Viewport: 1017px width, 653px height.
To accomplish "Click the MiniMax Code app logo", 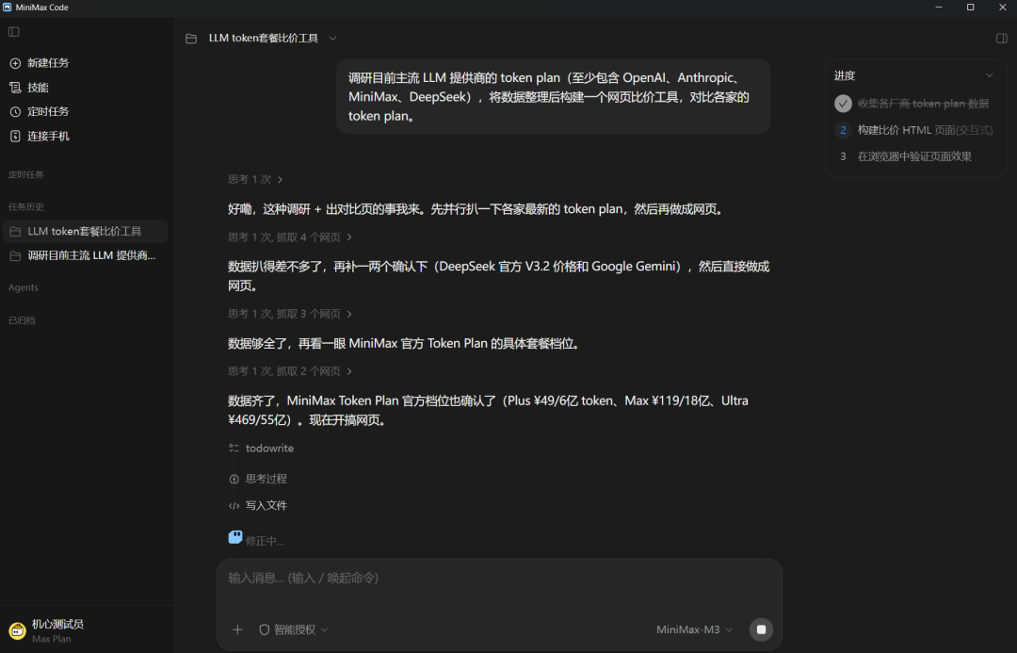I will (8, 8).
